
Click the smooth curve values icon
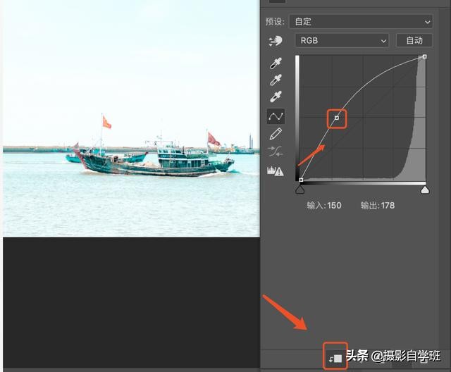pyautogui.click(x=276, y=151)
